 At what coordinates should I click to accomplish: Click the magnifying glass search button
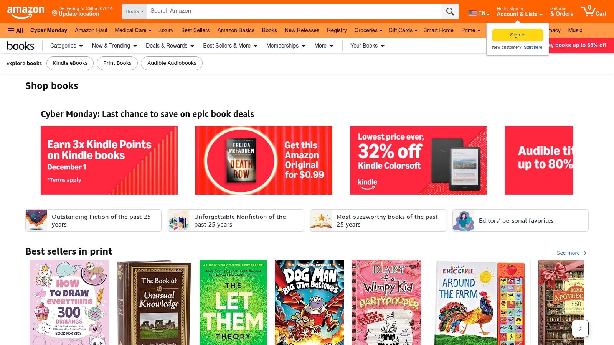[x=450, y=11]
